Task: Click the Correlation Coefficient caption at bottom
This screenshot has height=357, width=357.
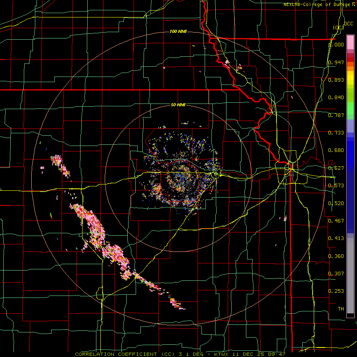Action: coord(180,354)
